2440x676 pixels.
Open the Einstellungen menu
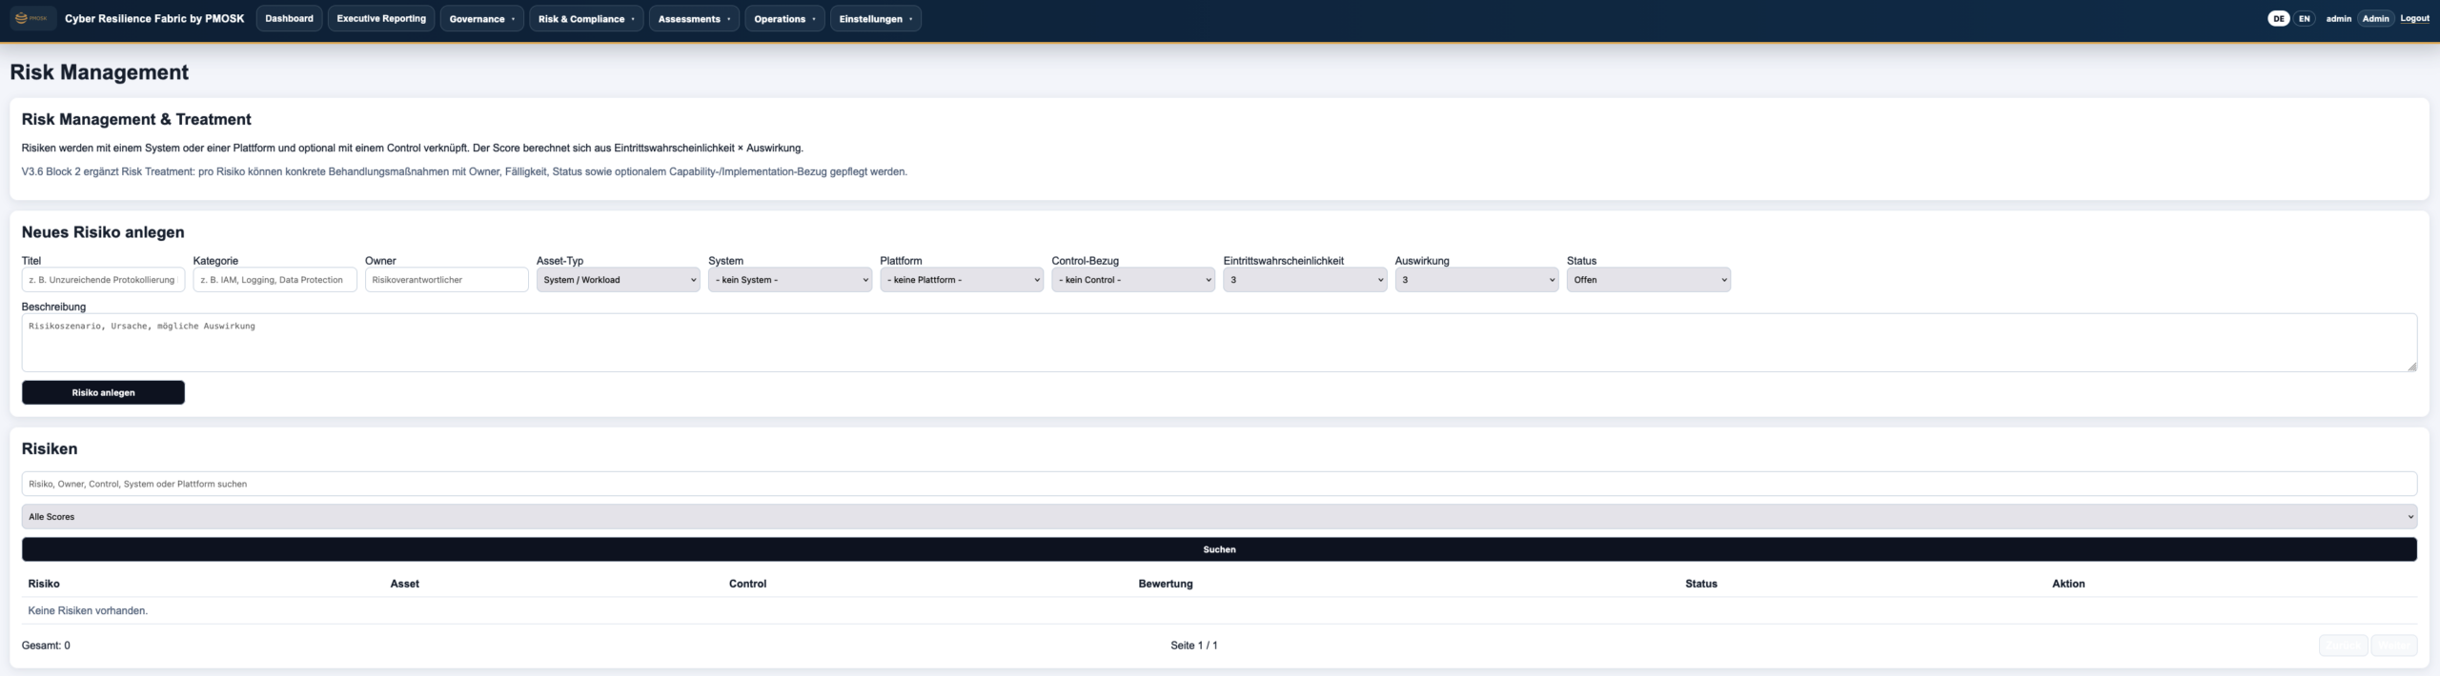(875, 18)
